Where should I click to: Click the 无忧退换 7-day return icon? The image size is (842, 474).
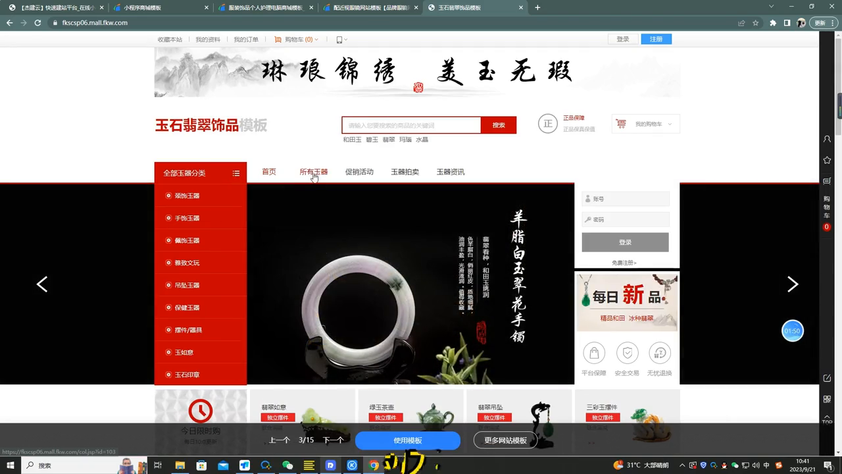(660, 352)
